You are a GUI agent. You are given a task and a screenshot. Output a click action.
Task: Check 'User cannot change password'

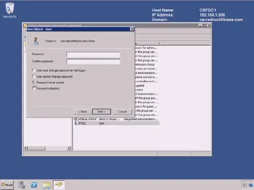33,76
